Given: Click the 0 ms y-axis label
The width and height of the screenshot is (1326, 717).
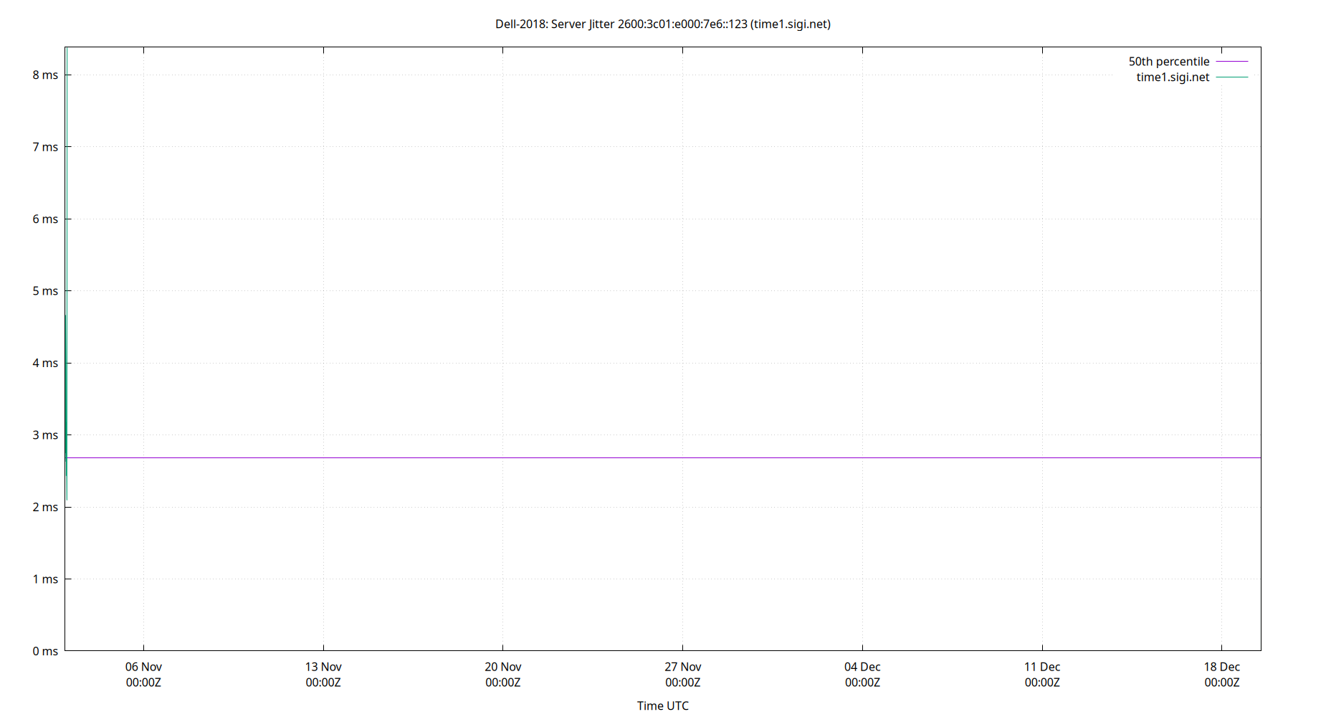Looking at the screenshot, I should [45, 651].
